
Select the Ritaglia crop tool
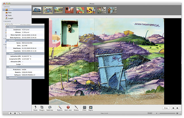pos(42,108)
